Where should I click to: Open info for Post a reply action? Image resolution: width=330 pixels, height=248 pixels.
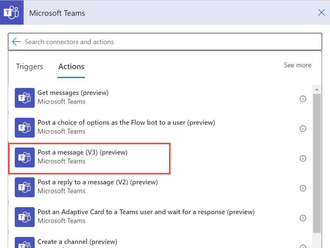pyautogui.click(x=303, y=188)
